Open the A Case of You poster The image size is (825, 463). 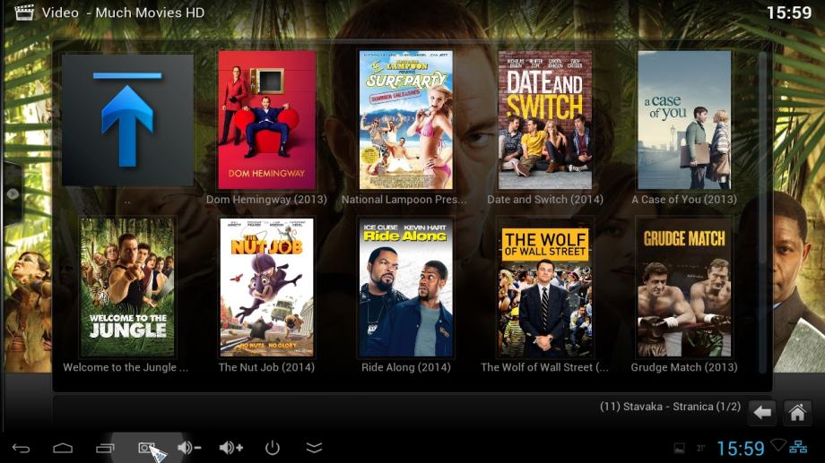click(x=684, y=120)
